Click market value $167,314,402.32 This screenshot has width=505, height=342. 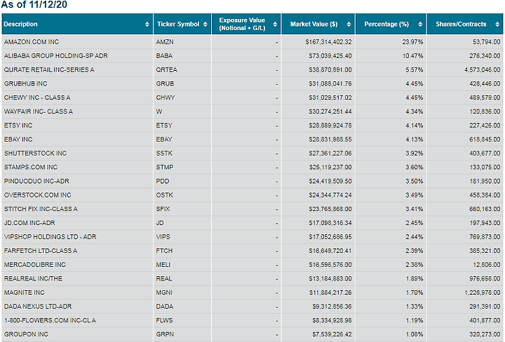click(328, 42)
